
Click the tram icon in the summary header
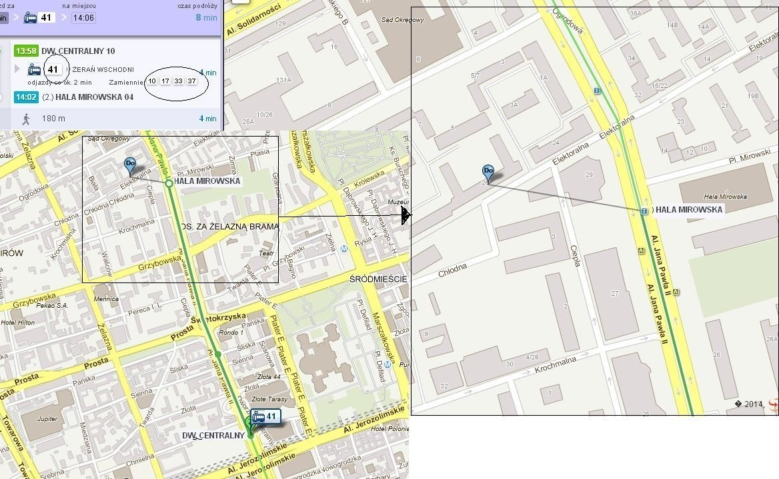(30, 18)
